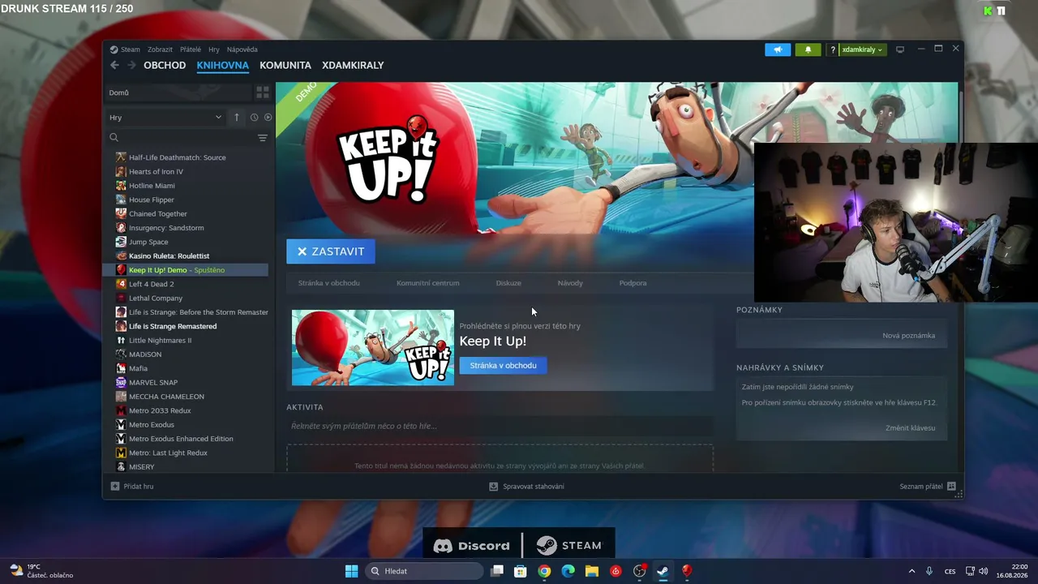Click Přidat hru at the bottom

tap(132, 487)
